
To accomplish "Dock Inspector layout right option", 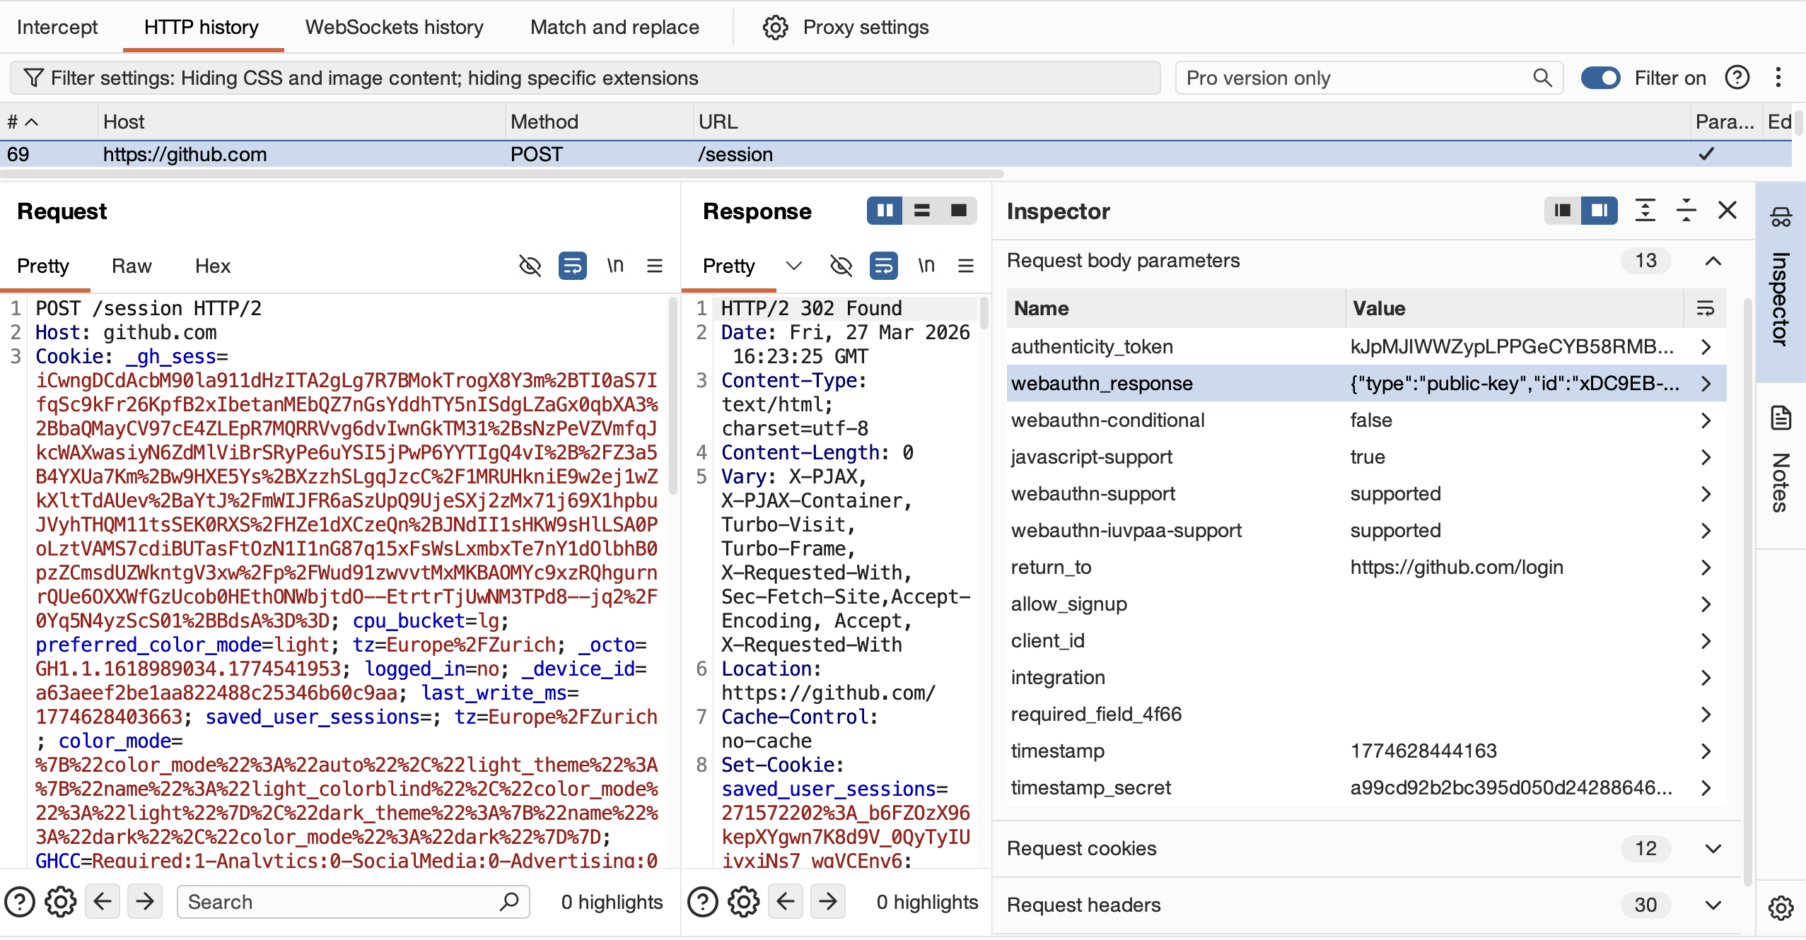I will coord(1600,211).
